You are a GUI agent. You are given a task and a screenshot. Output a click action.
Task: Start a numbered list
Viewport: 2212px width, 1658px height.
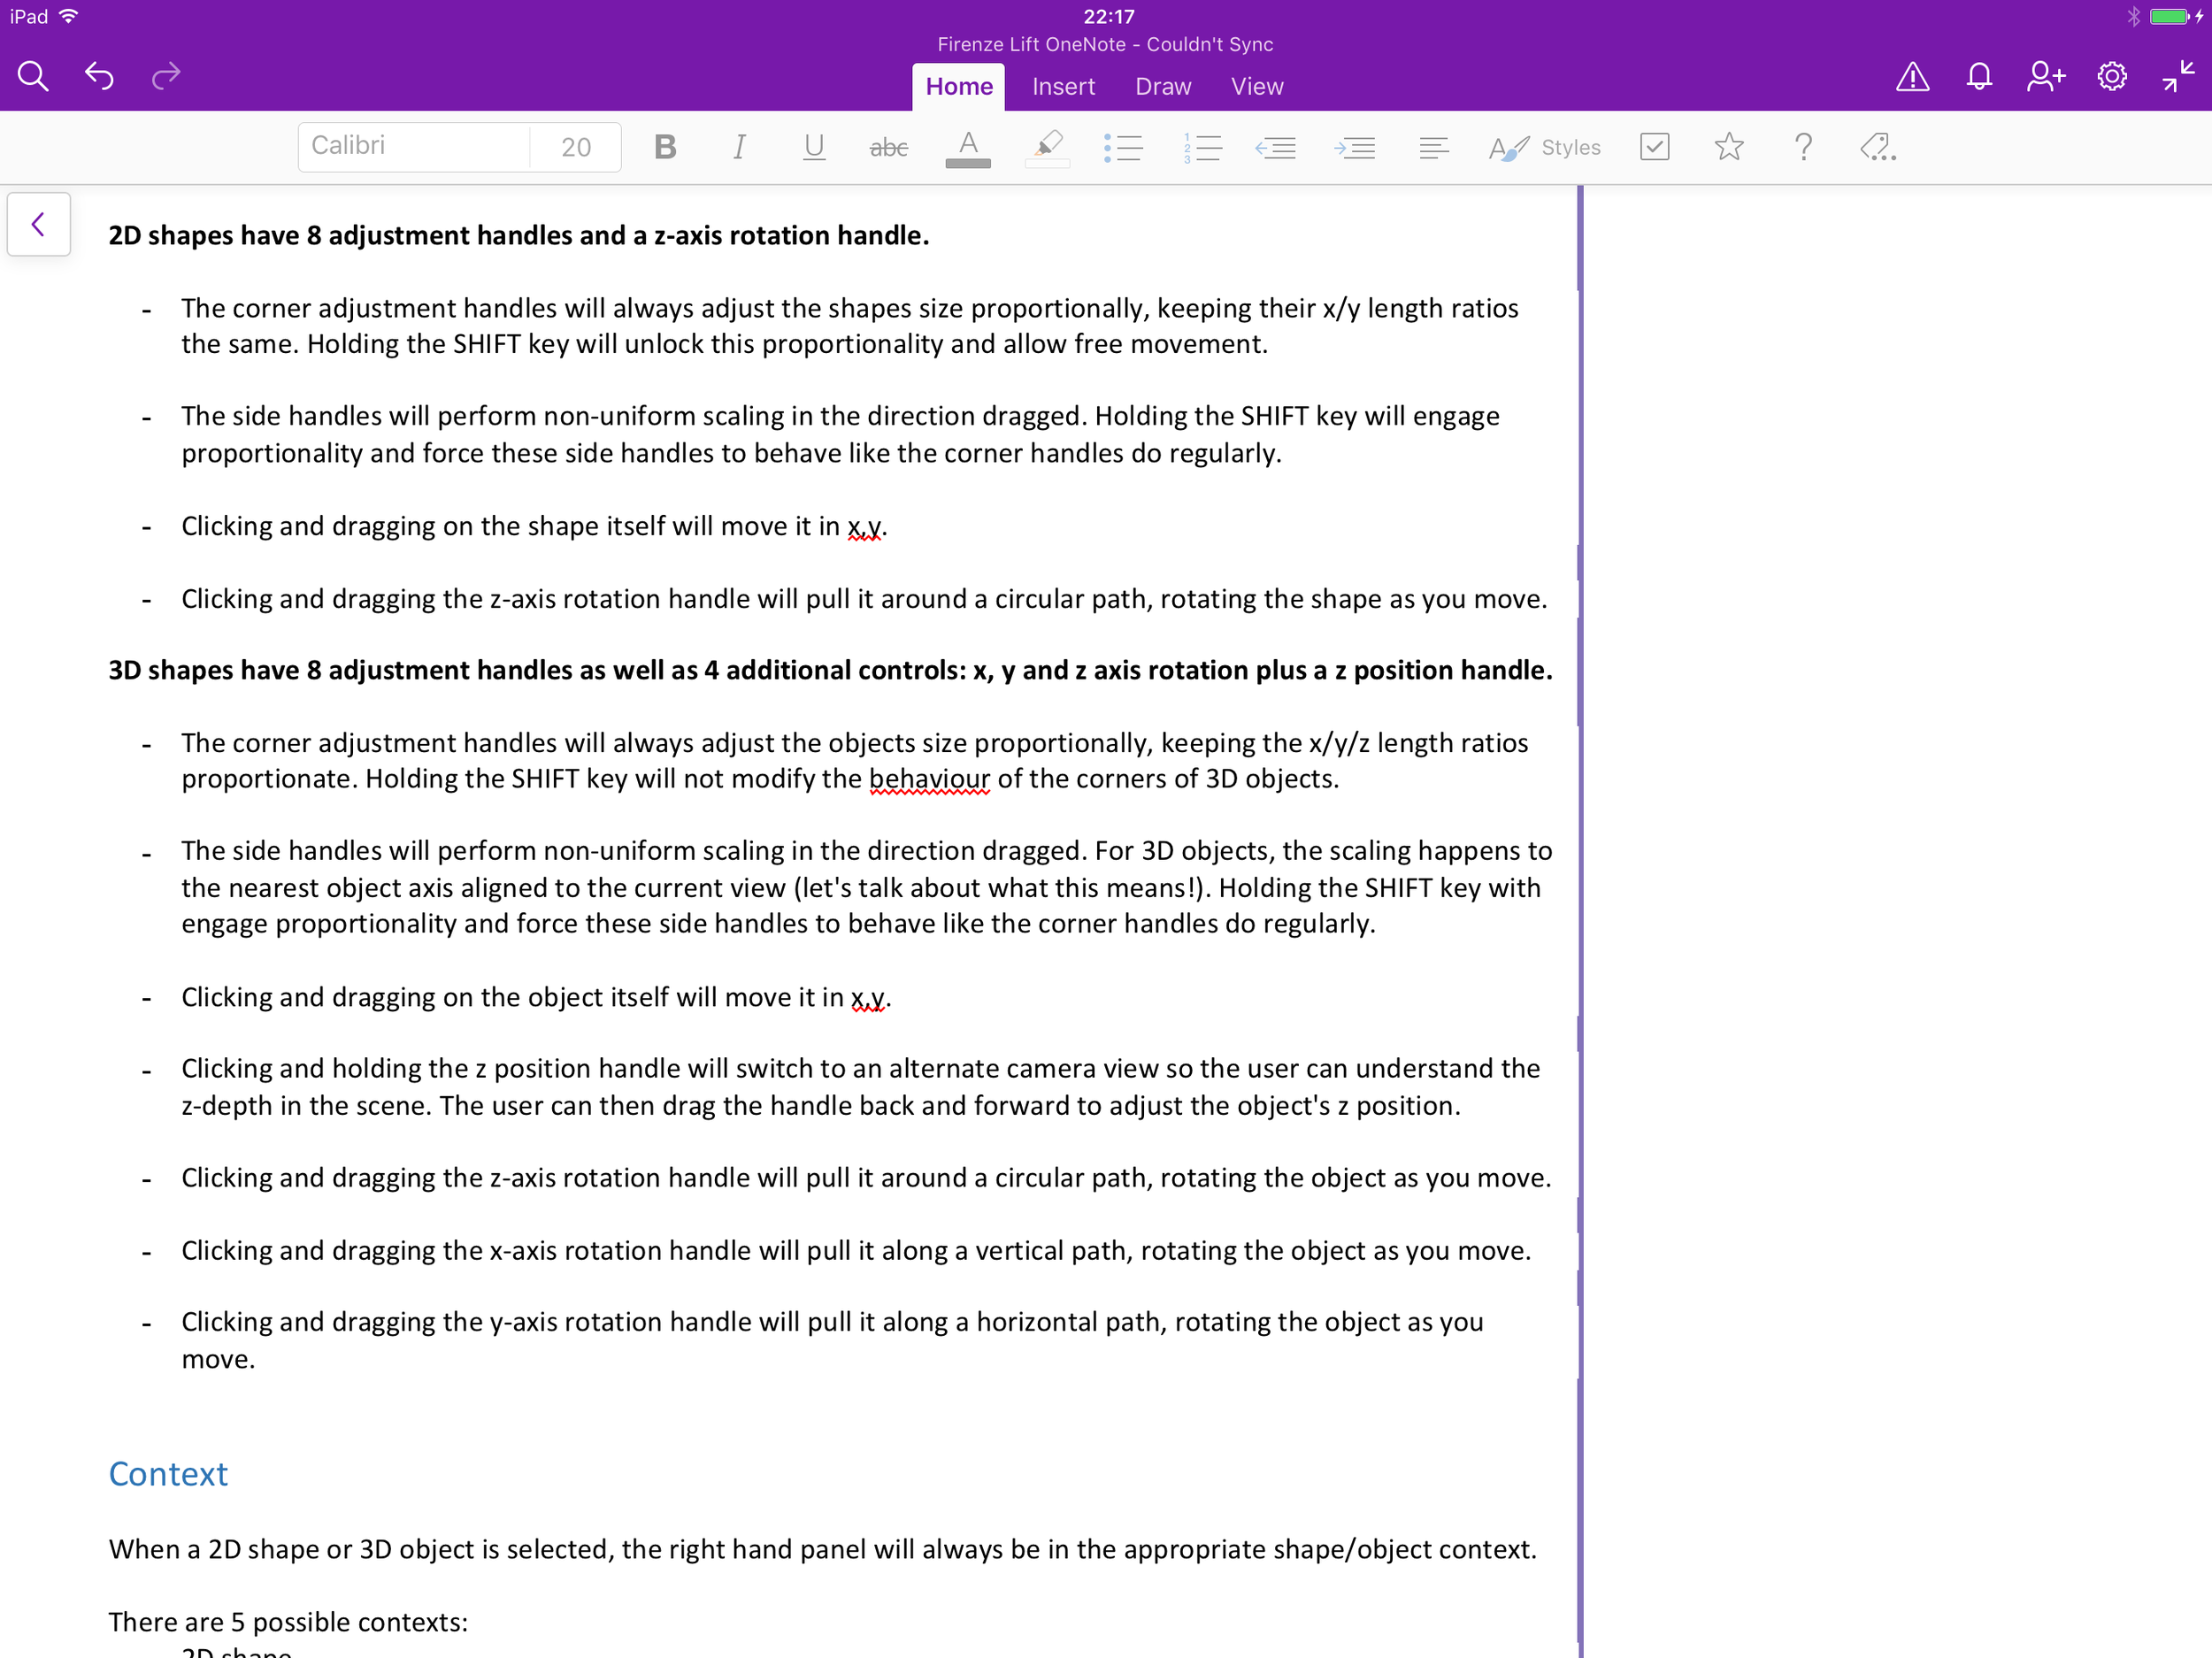point(1202,148)
